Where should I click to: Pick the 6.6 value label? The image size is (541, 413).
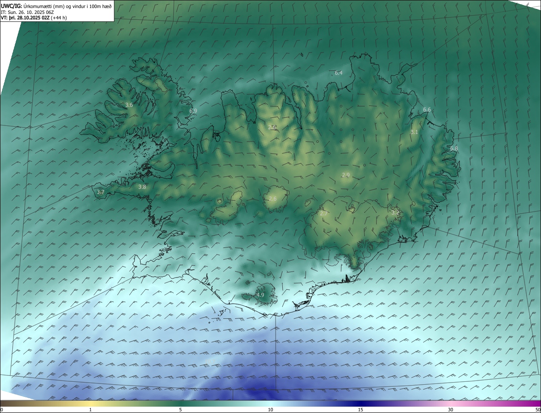point(427,110)
